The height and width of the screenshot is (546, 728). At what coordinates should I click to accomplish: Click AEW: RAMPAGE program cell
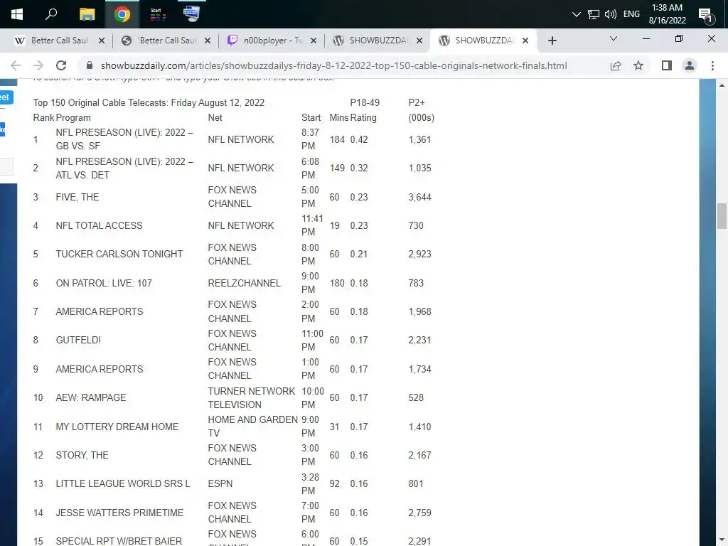pyautogui.click(x=90, y=397)
